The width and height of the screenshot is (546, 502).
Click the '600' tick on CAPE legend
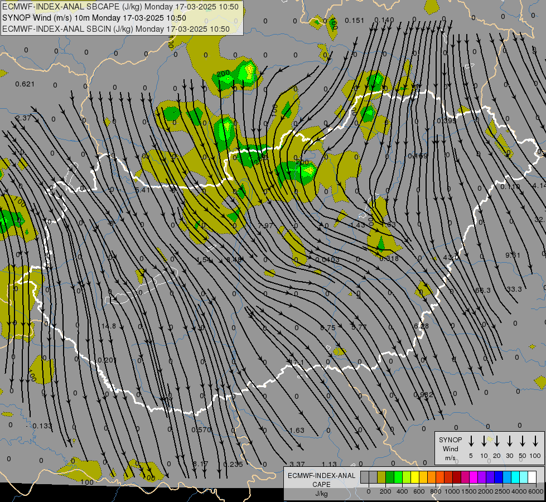point(419,491)
